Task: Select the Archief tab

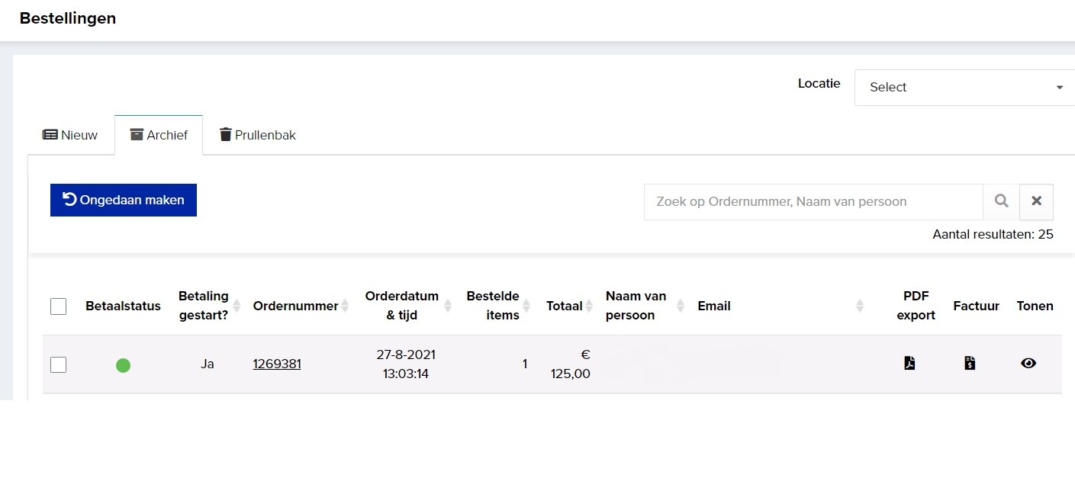Action: coord(159,135)
